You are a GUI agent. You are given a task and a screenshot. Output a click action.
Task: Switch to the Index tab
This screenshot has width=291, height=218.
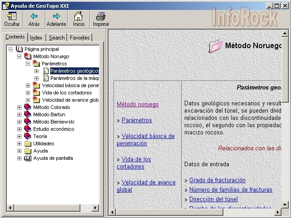pyautogui.click(x=36, y=38)
